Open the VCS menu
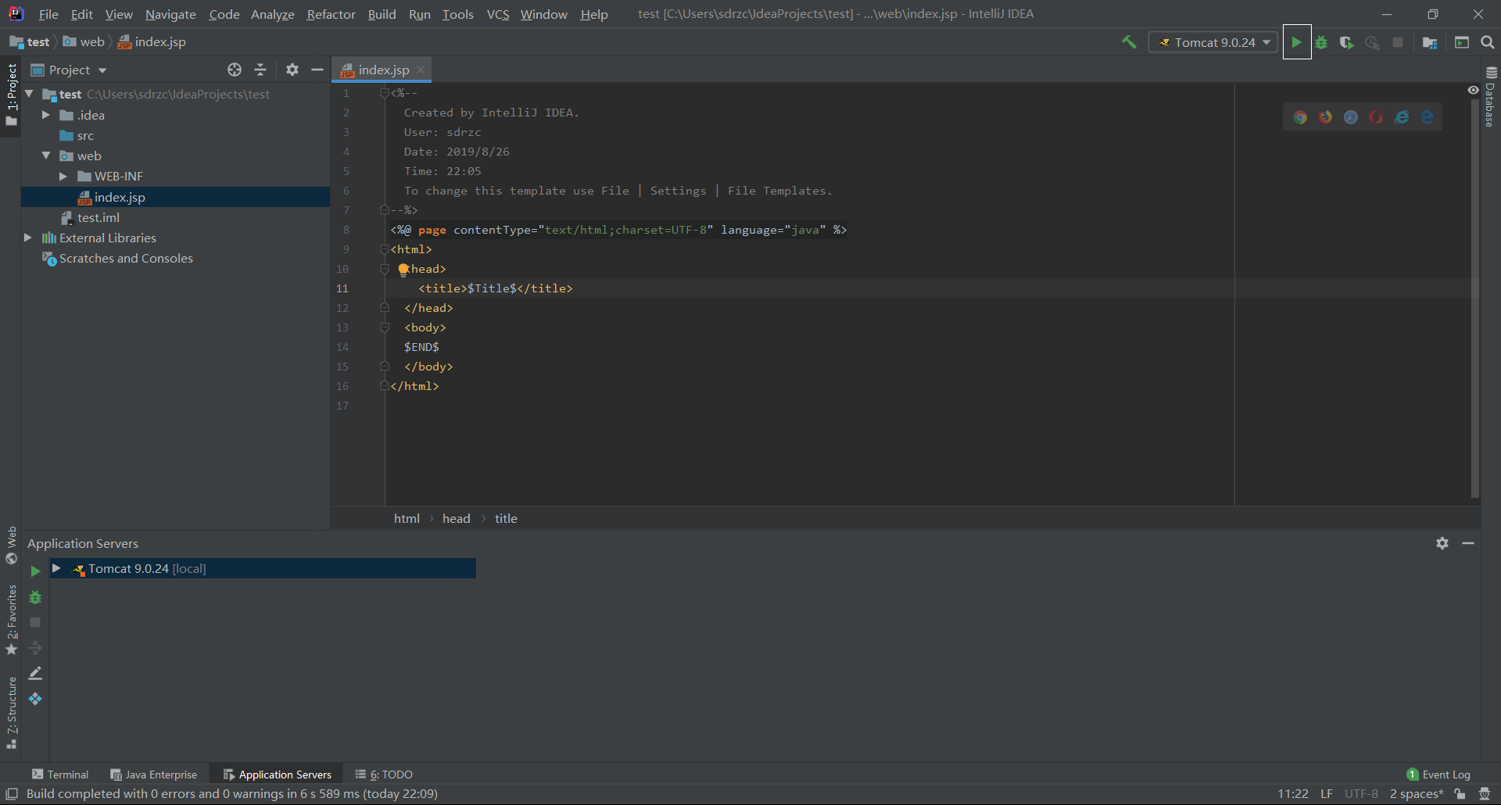 pyautogui.click(x=498, y=14)
